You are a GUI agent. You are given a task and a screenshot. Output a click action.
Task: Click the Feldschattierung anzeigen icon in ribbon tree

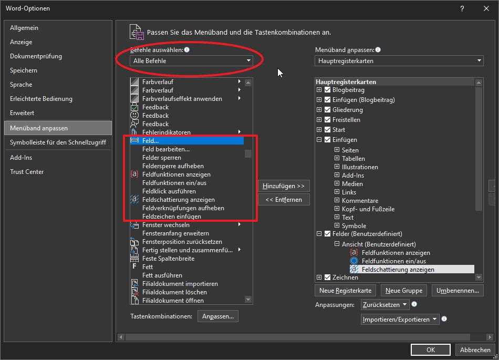tap(354, 269)
